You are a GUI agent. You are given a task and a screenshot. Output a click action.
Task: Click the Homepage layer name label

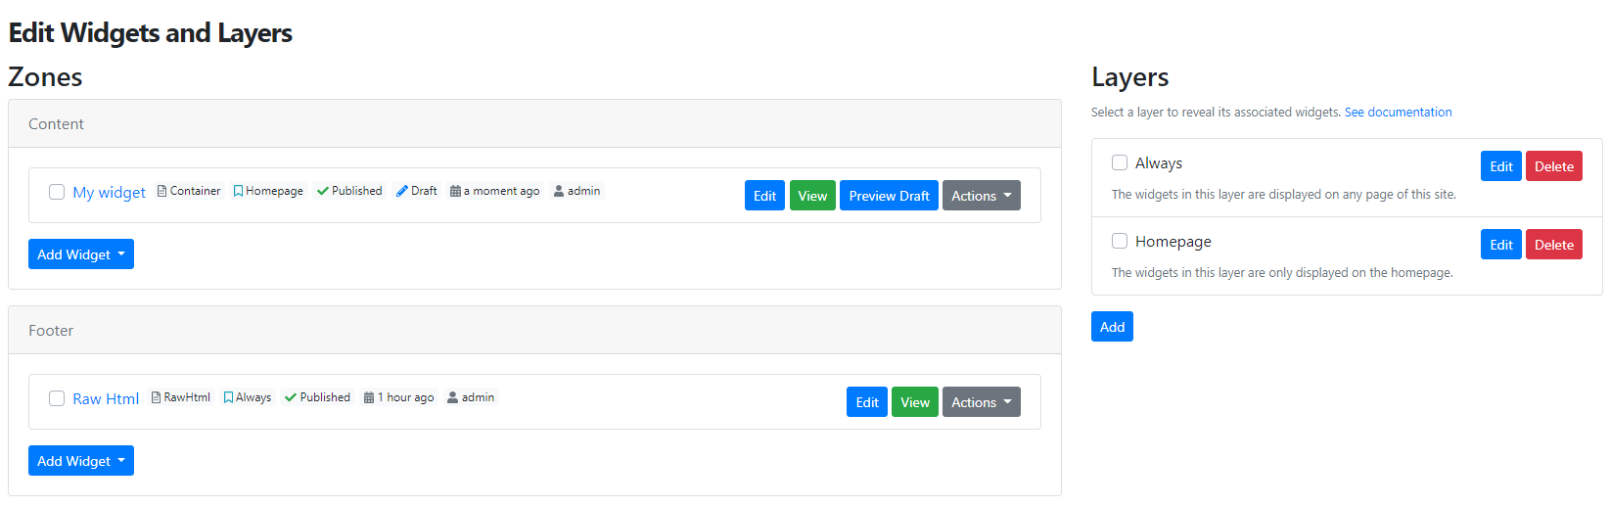point(1173,242)
